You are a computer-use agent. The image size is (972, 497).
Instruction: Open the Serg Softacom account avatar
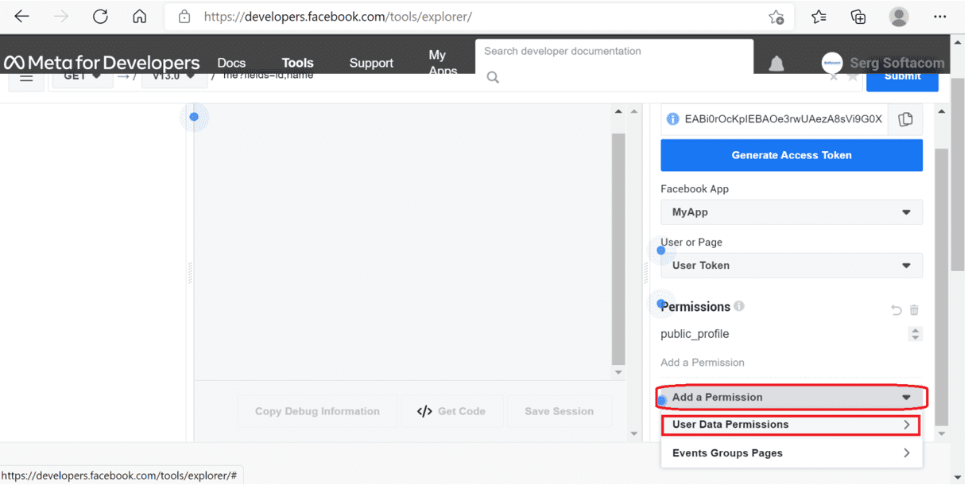831,63
